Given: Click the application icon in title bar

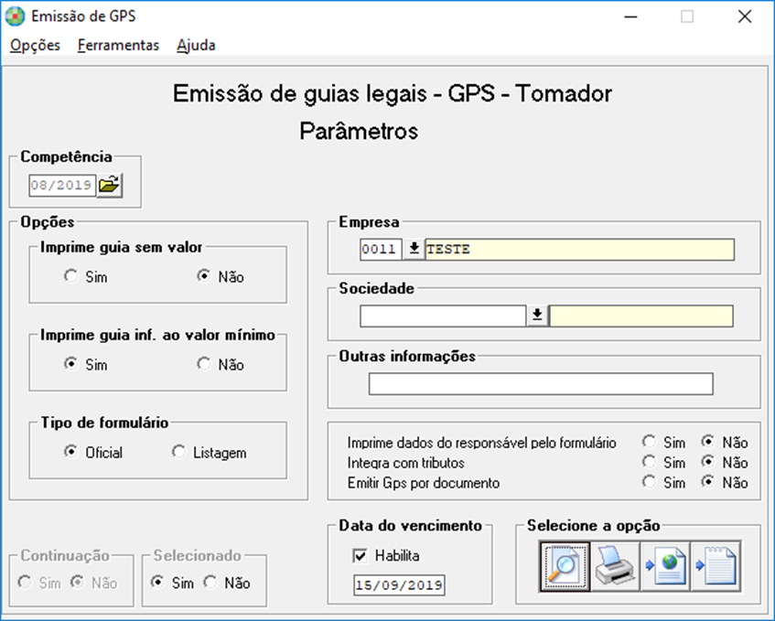Looking at the screenshot, I should (15, 16).
